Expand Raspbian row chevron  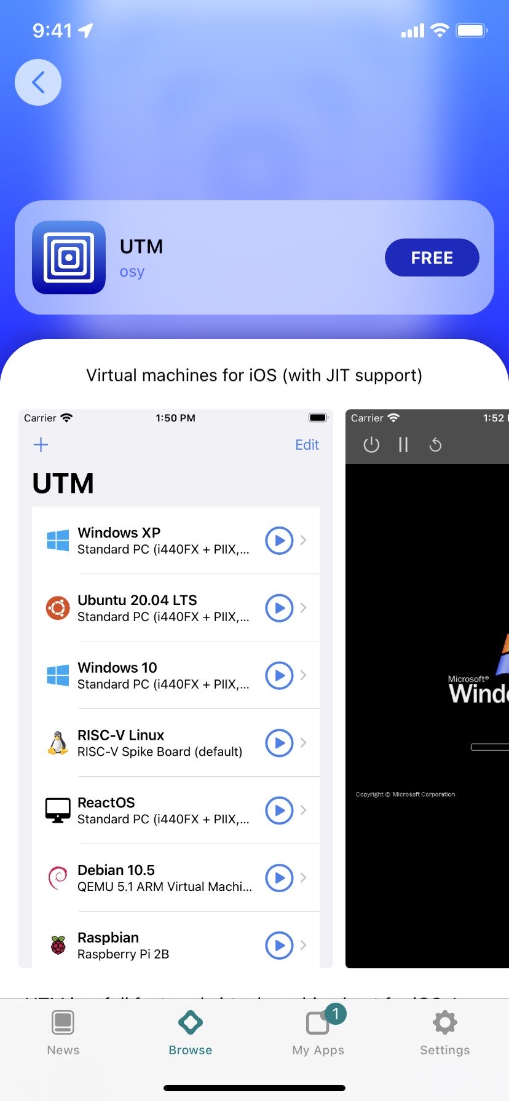click(303, 946)
